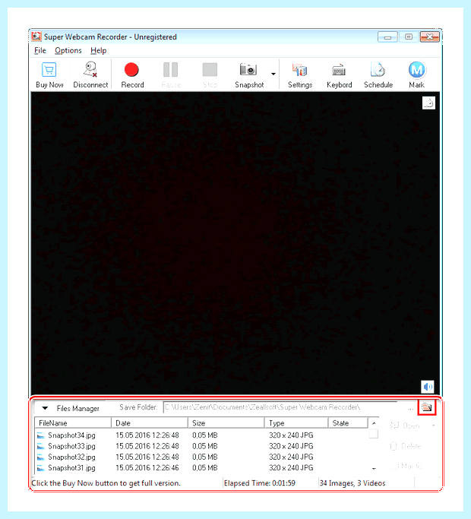Click the app icon in title bar
The height and width of the screenshot is (519, 471).
click(36, 36)
